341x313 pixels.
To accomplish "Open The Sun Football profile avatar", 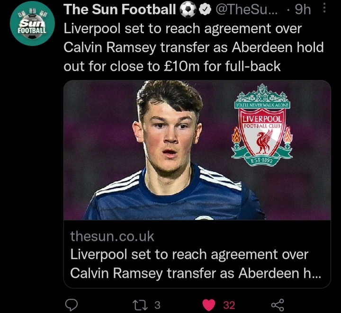I will tap(32, 24).
